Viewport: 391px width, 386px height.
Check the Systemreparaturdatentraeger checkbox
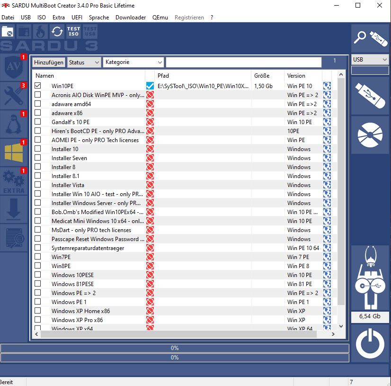38,248
